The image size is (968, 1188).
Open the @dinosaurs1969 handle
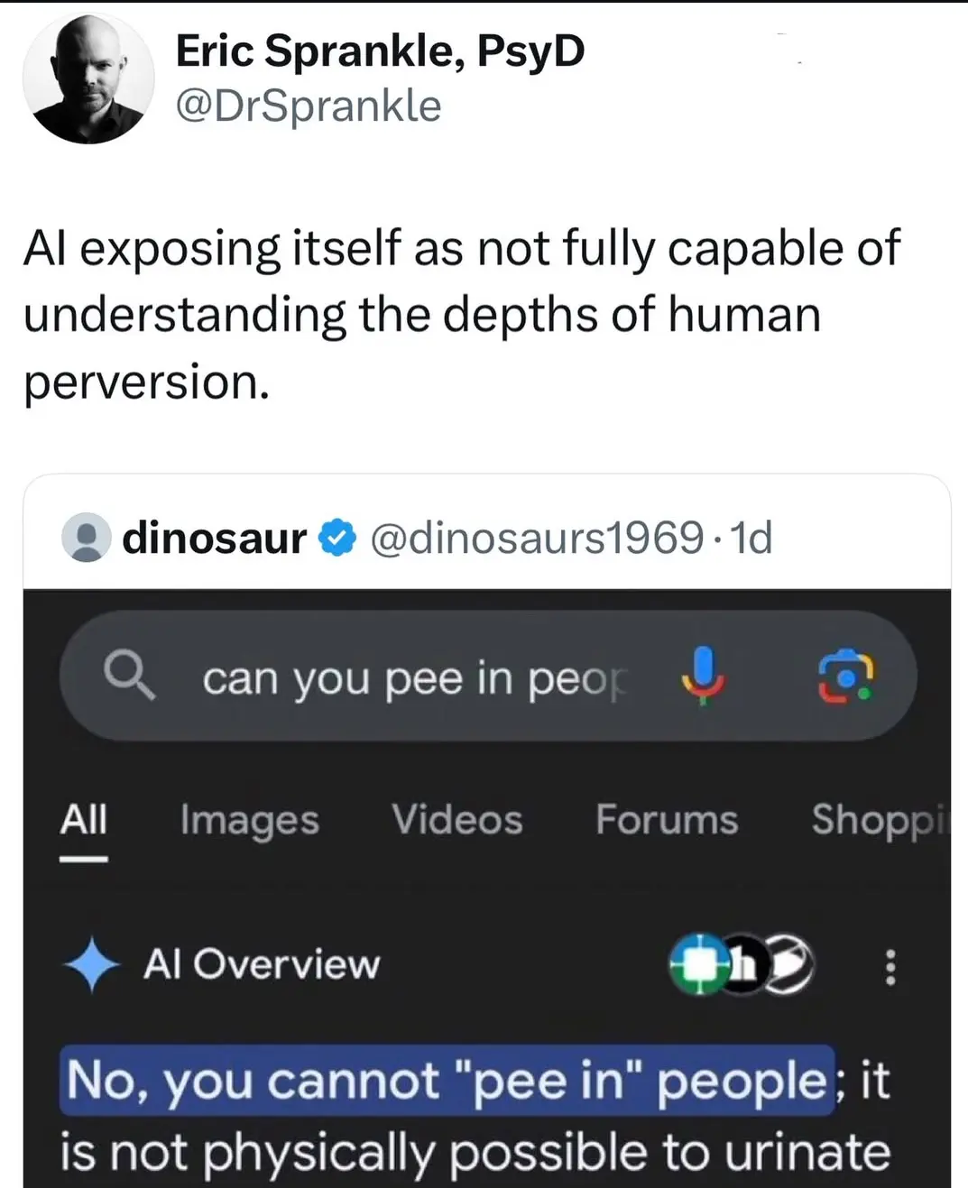(x=537, y=539)
